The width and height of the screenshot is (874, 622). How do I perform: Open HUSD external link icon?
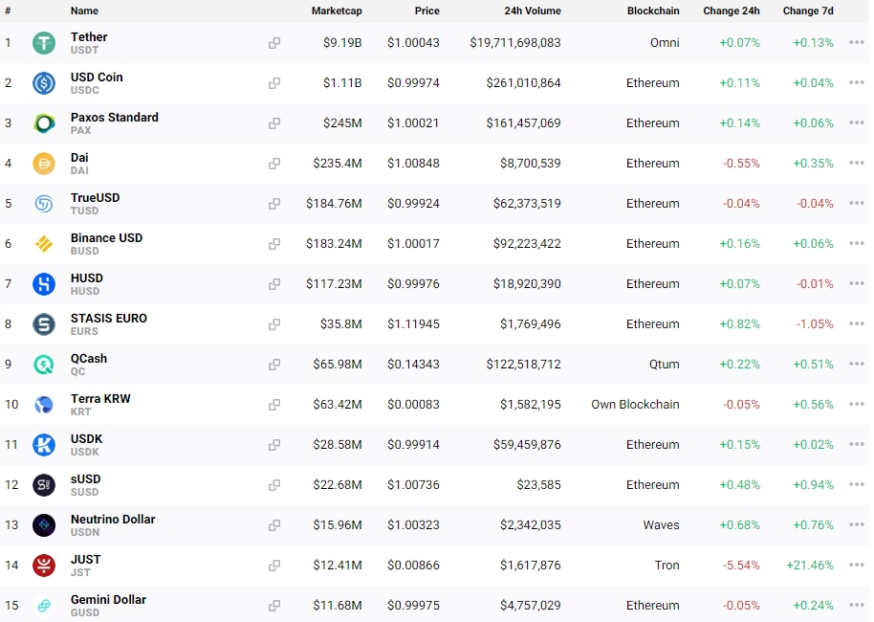274,284
